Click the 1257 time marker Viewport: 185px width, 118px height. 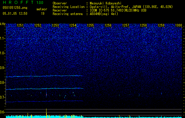pos(126,25)
